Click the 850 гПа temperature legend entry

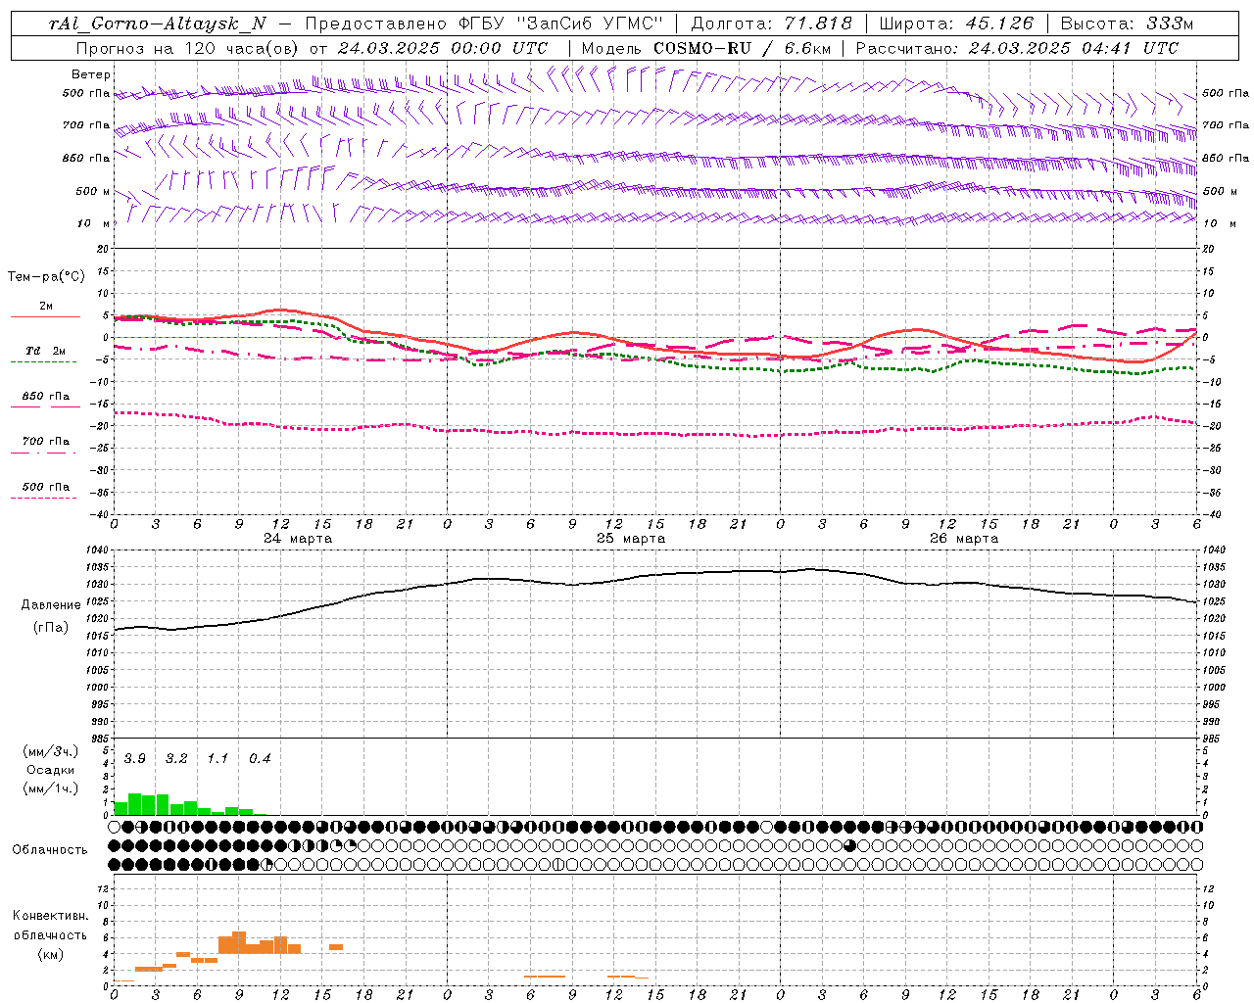click(x=45, y=397)
